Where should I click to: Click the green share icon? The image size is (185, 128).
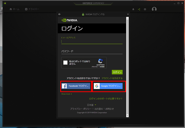click(139, 9)
